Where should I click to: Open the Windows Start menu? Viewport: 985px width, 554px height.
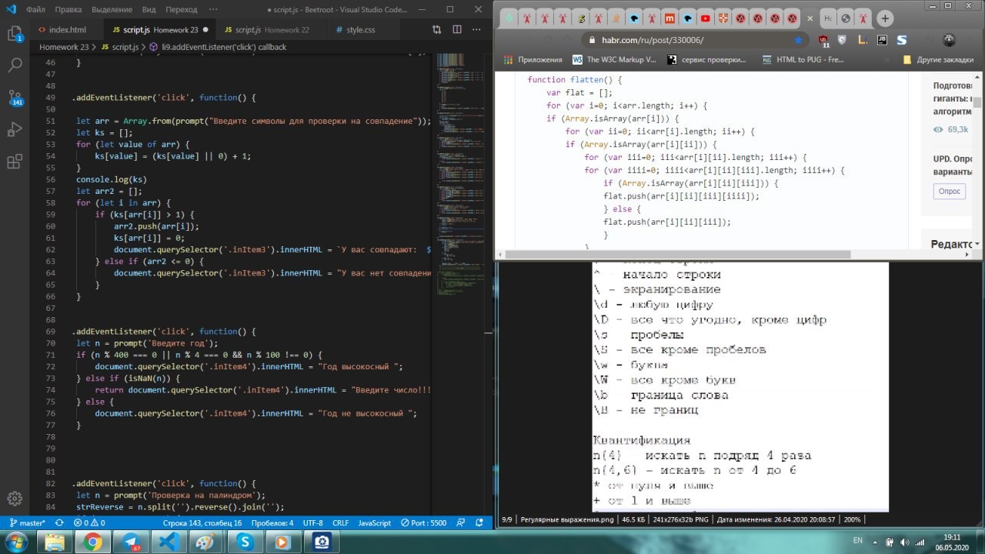click(x=15, y=541)
